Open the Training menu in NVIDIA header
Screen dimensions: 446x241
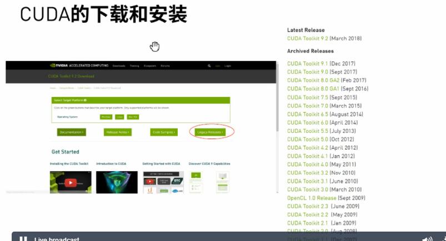coord(134,65)
